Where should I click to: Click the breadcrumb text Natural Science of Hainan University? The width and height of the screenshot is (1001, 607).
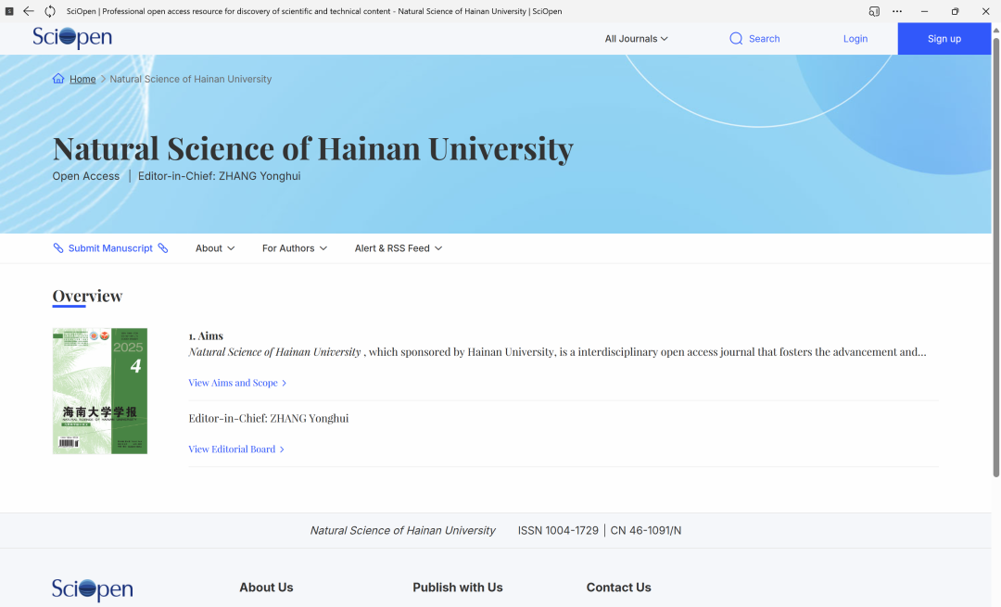(x=191, y=79)
